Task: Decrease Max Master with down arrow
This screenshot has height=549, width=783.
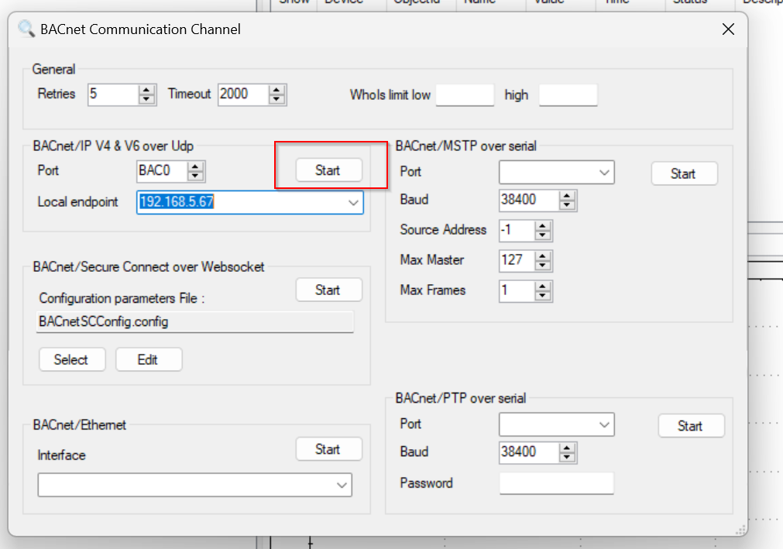Action: pyautogui.click(x=542, y=265)
